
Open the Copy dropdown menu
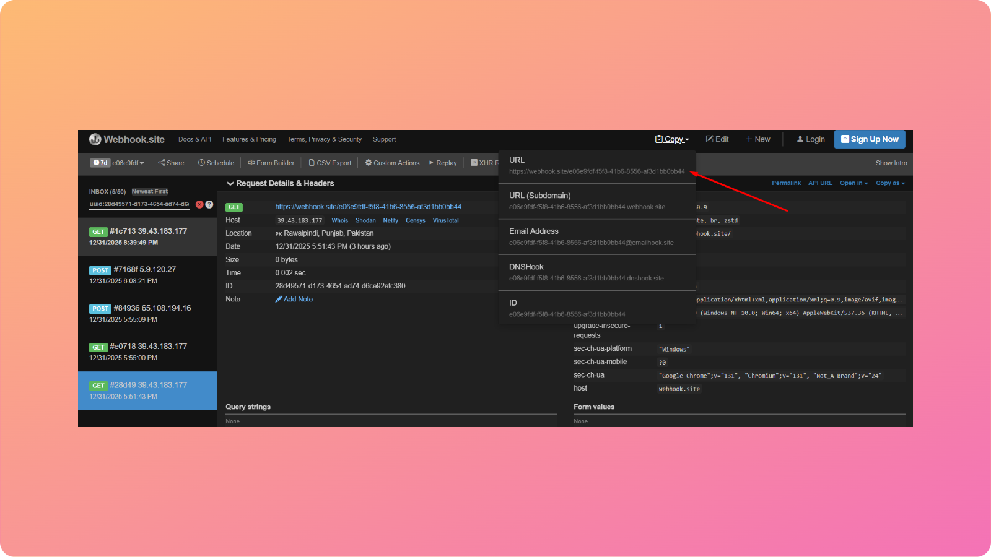tap(672, 139)
